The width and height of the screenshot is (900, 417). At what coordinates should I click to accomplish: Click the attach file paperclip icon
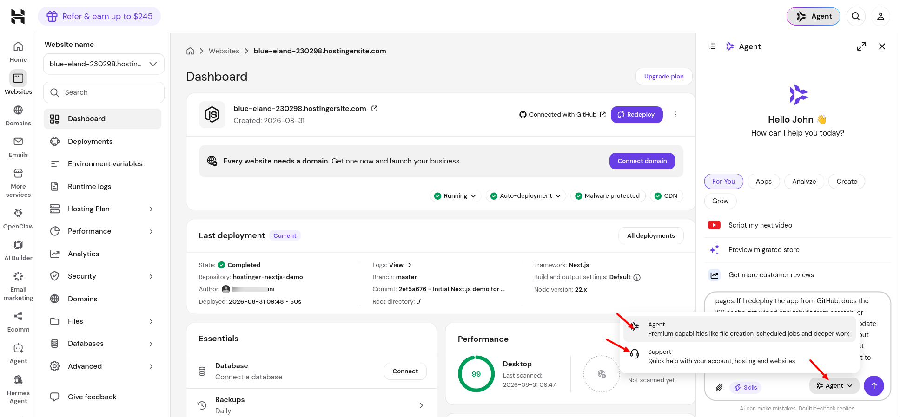(x=719, y=387)
